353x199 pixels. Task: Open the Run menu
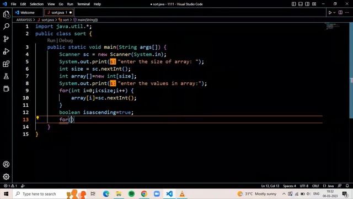pyautogui.click(x=70, y=4)
